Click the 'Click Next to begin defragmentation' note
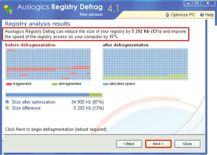Image resolution: width=217 pixels, height=155 pixels. [x=56, y=129]
